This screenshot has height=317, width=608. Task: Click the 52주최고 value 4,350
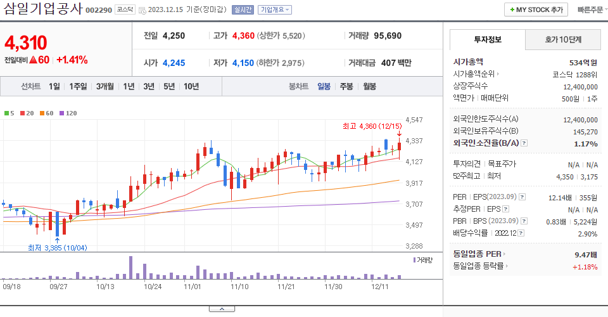coord(564,177)
